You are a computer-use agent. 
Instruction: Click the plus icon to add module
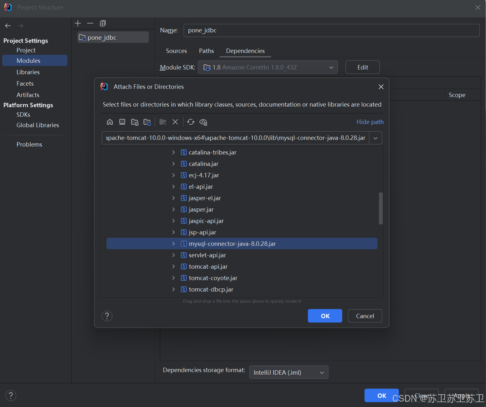pos(78,23)
